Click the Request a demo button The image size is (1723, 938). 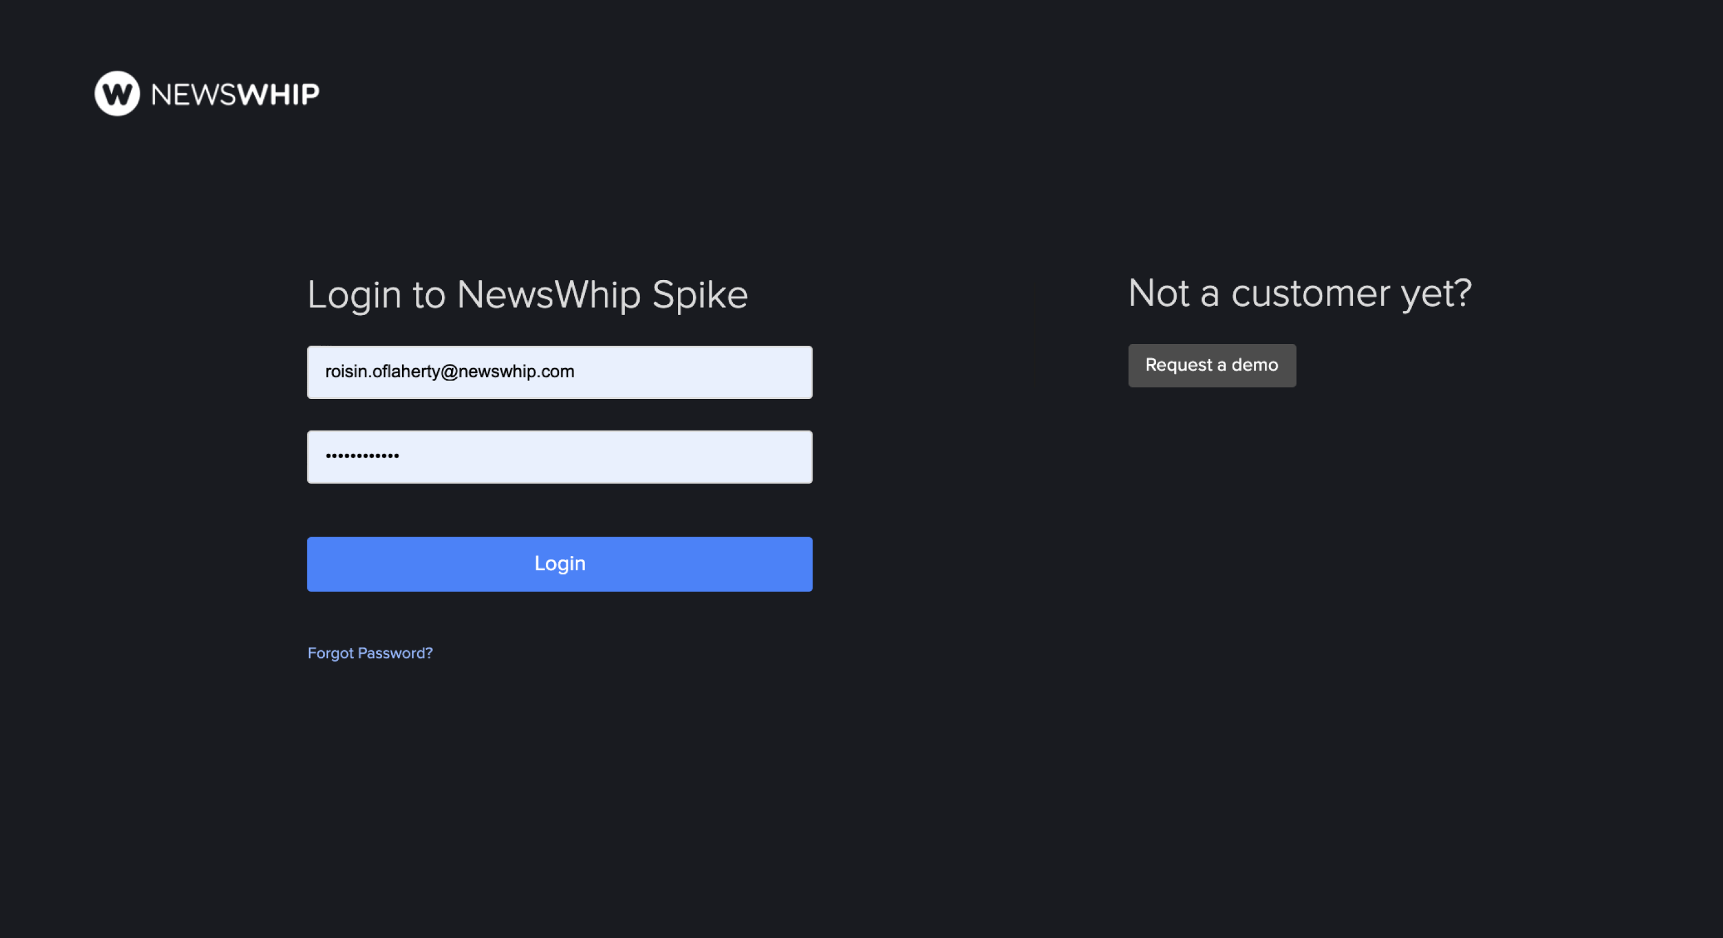(x=1212, y=365)
